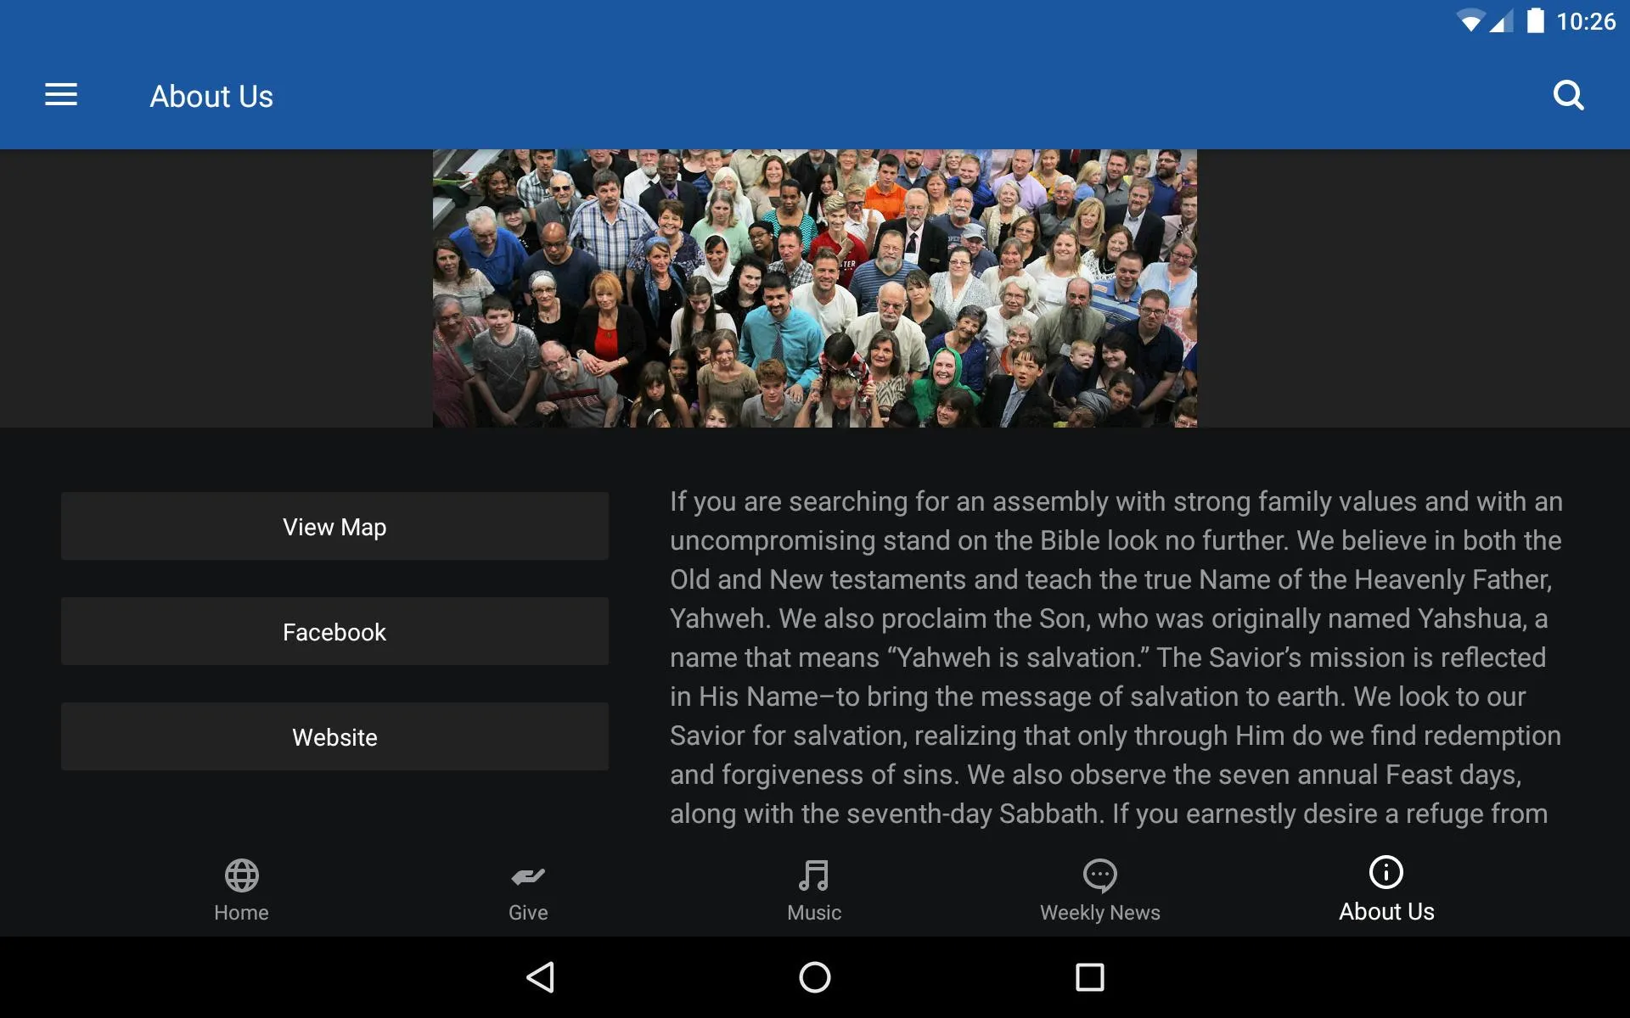Tap the Search magnifier icon

coord(1569,95)
